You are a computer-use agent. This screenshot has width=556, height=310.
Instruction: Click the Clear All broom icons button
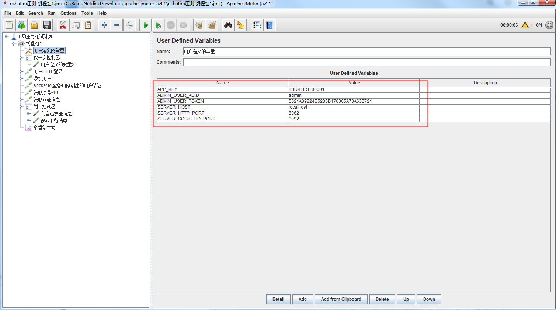tap(212, 25)
